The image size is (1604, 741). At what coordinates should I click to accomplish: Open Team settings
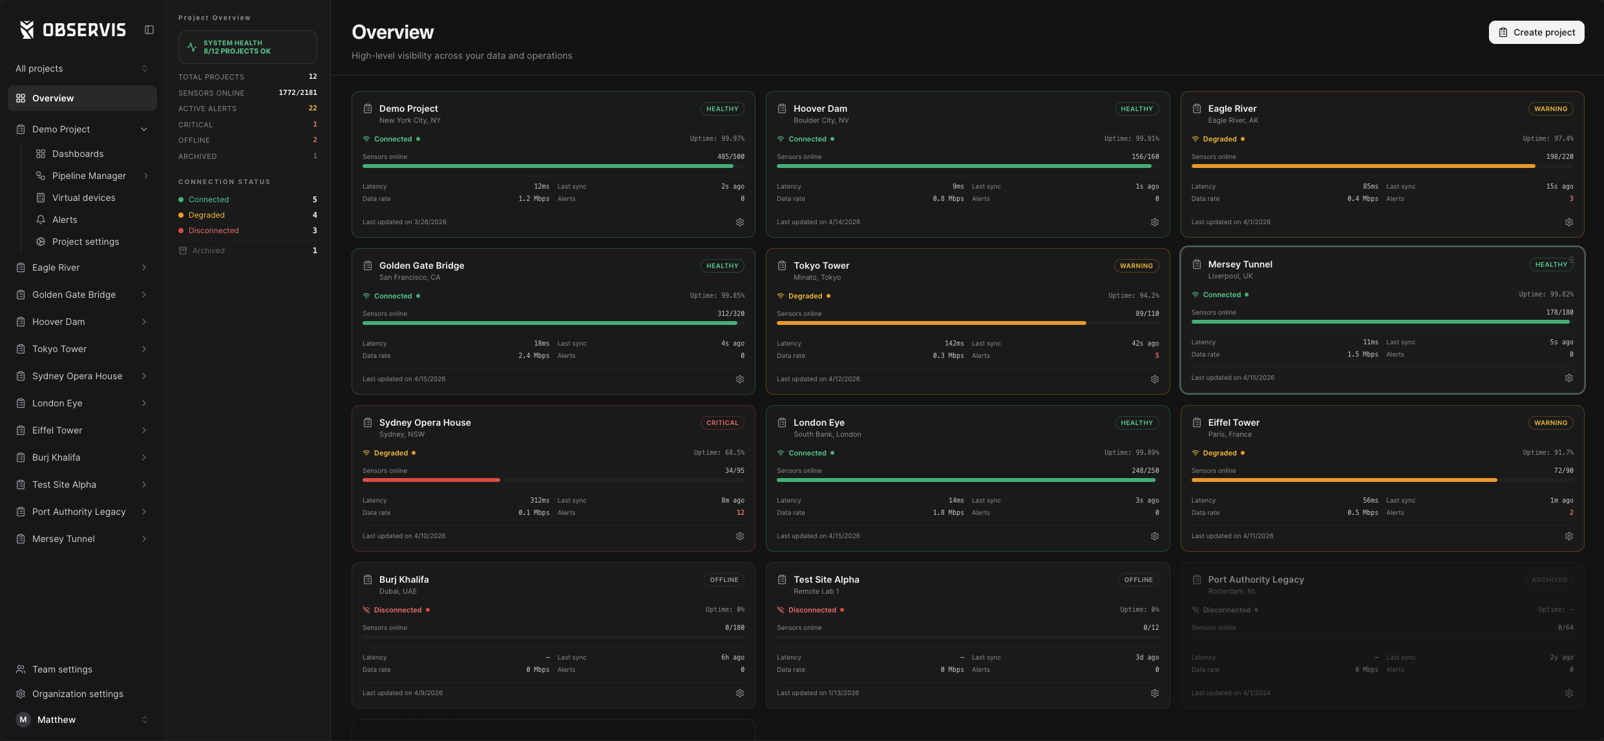click(82, 669)
